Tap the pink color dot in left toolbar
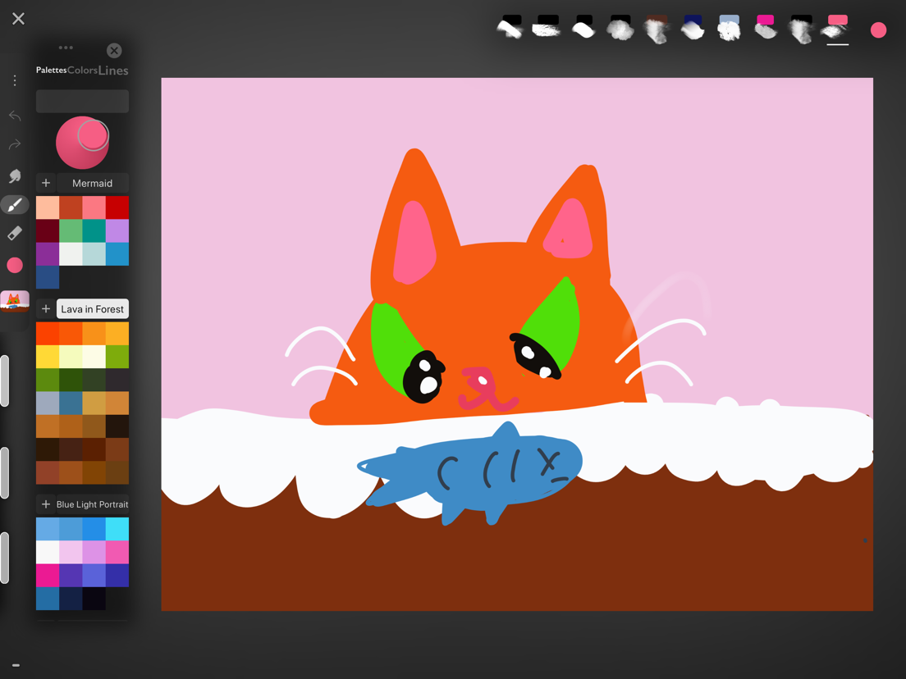This screenshot has height=679, width=906. [x=15, y=265]
